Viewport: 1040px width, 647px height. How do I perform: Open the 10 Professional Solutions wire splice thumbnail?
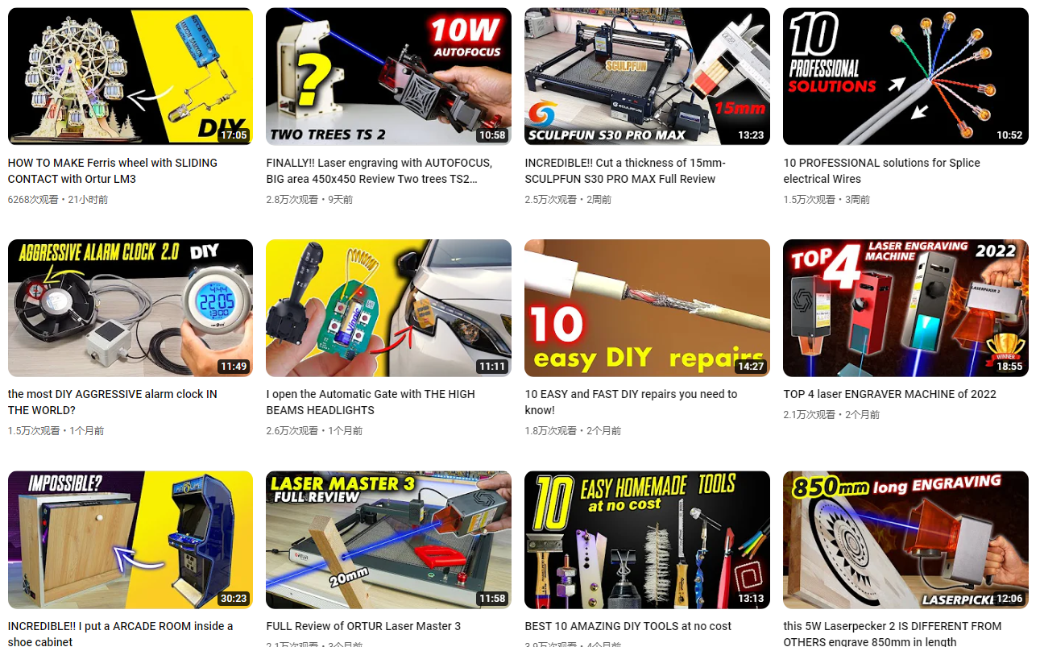905,77
